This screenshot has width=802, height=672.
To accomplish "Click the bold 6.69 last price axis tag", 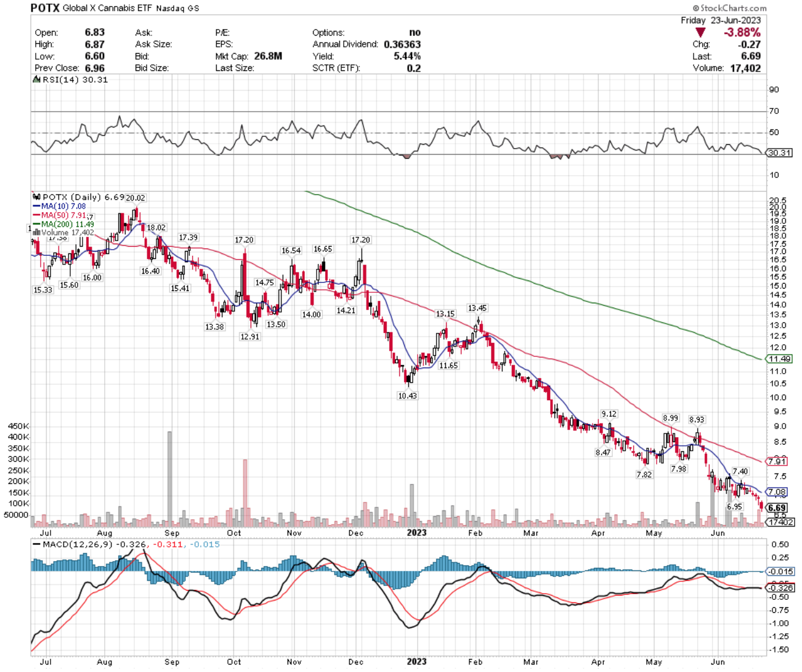I will click(x=777, y=508).
